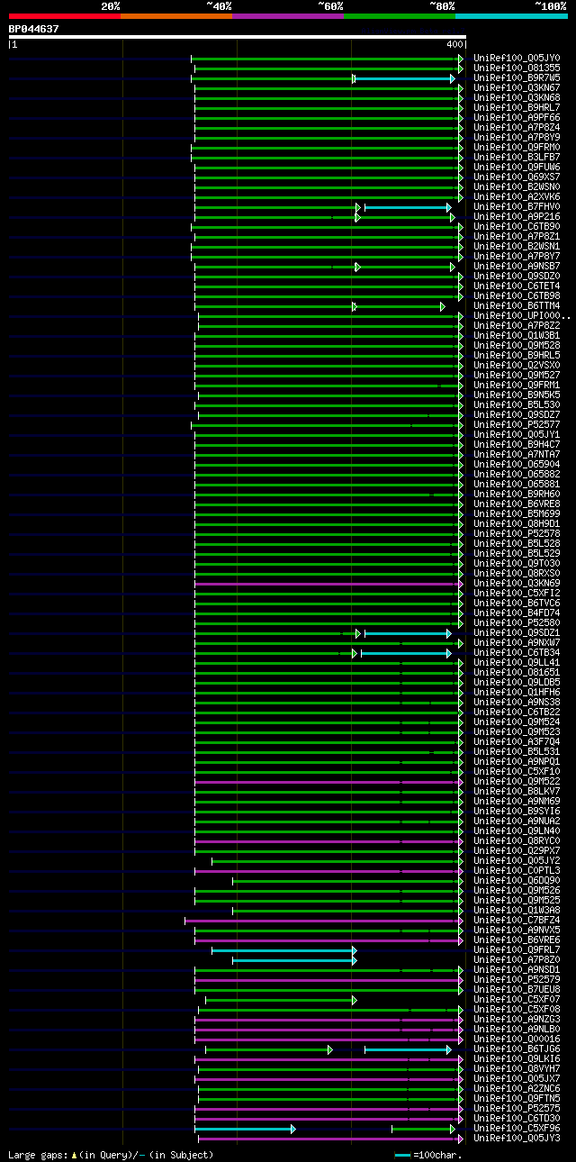Select the UniRef100_B6TTM4 label

click(x=517, y=305)
